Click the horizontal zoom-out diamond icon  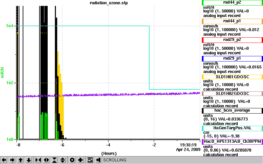pos(46,160)
